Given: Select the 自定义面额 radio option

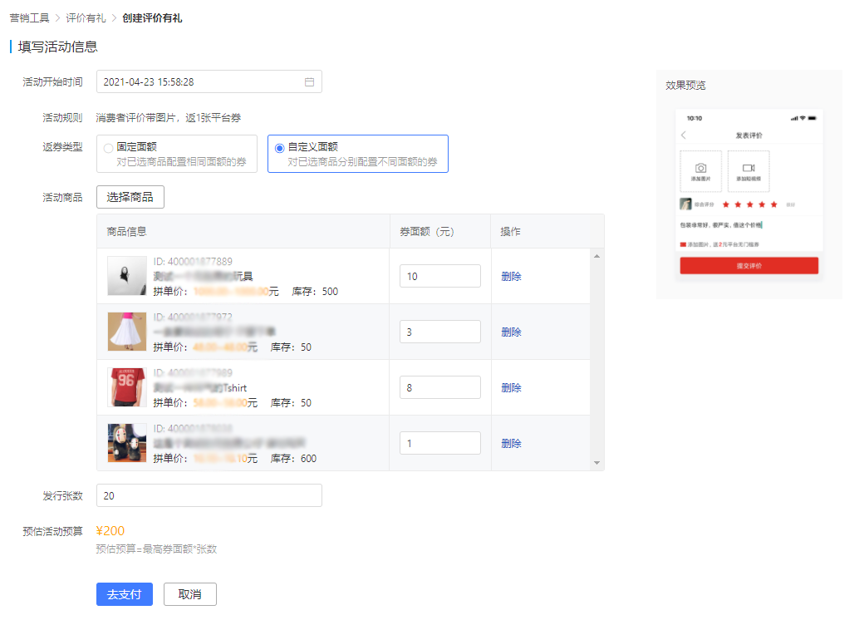Looking at the screenshot, I should point(279,148).
